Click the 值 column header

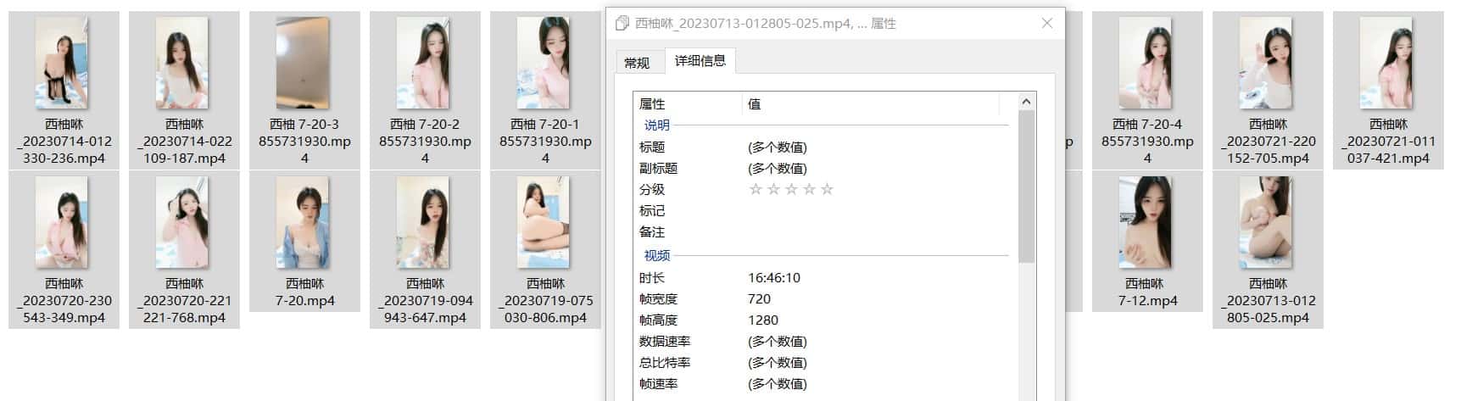point(871,103)
